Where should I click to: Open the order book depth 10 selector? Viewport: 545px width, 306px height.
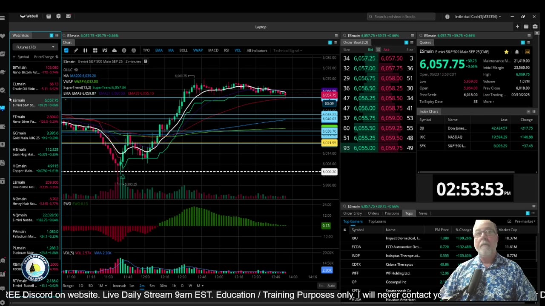(x=378, y=50)
